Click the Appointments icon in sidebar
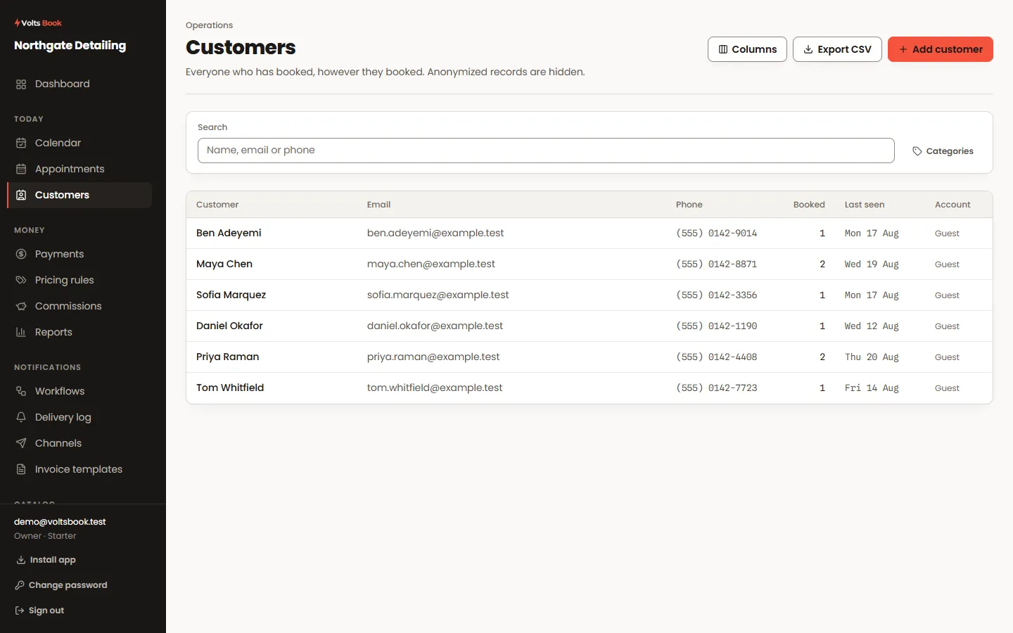 [21, 169]
